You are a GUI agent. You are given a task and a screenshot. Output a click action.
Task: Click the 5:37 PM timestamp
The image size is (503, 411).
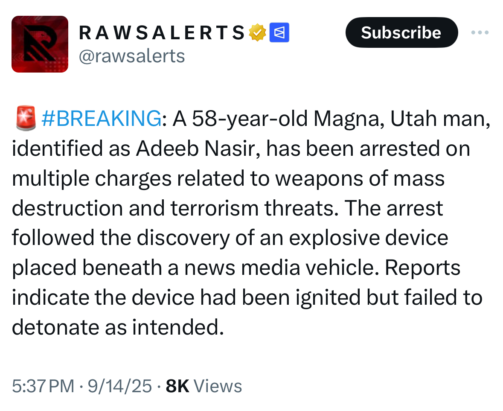tap(43, 386)
